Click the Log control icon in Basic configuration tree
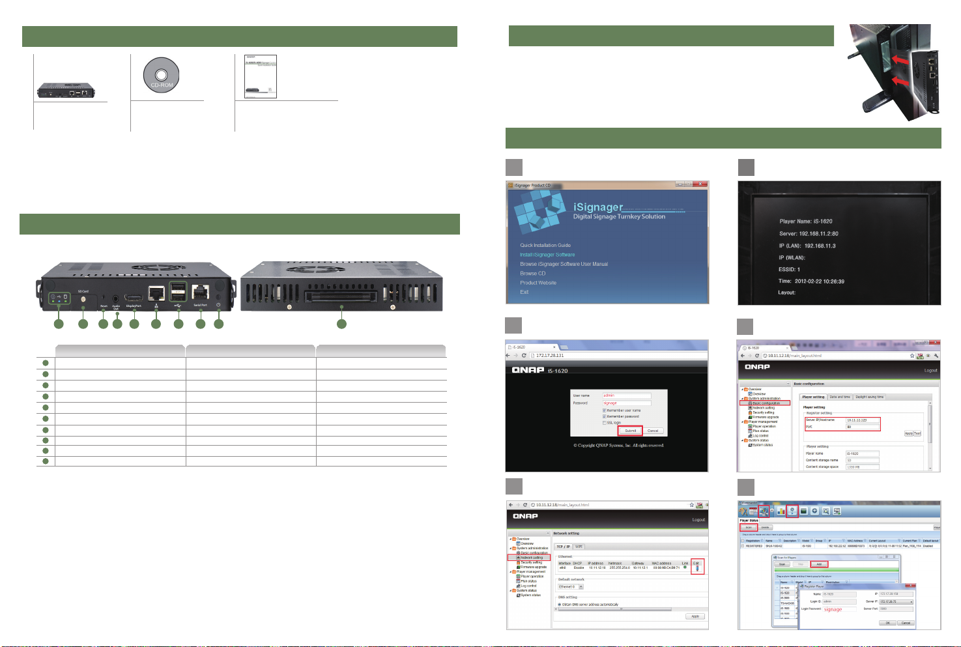This screenshot has height=647, width=961. tap(750, 435)
